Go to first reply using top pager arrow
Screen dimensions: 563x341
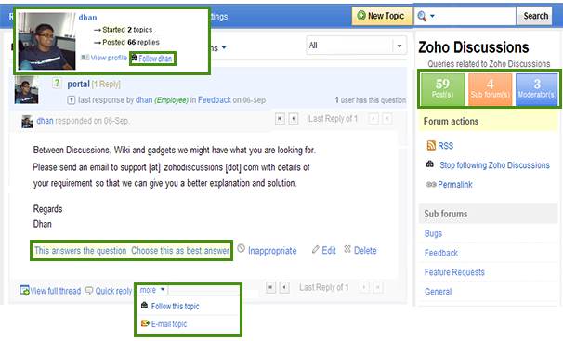(x=280, y=118)
